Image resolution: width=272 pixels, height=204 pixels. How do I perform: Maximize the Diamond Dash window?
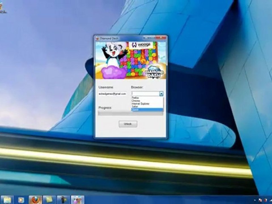click(x=152, y=38)
